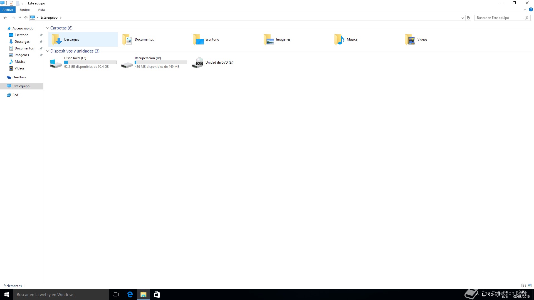The height and width of the screenshot is (300, 534).
Task: Open the Archivo menu tab
Action: point(8,10)
